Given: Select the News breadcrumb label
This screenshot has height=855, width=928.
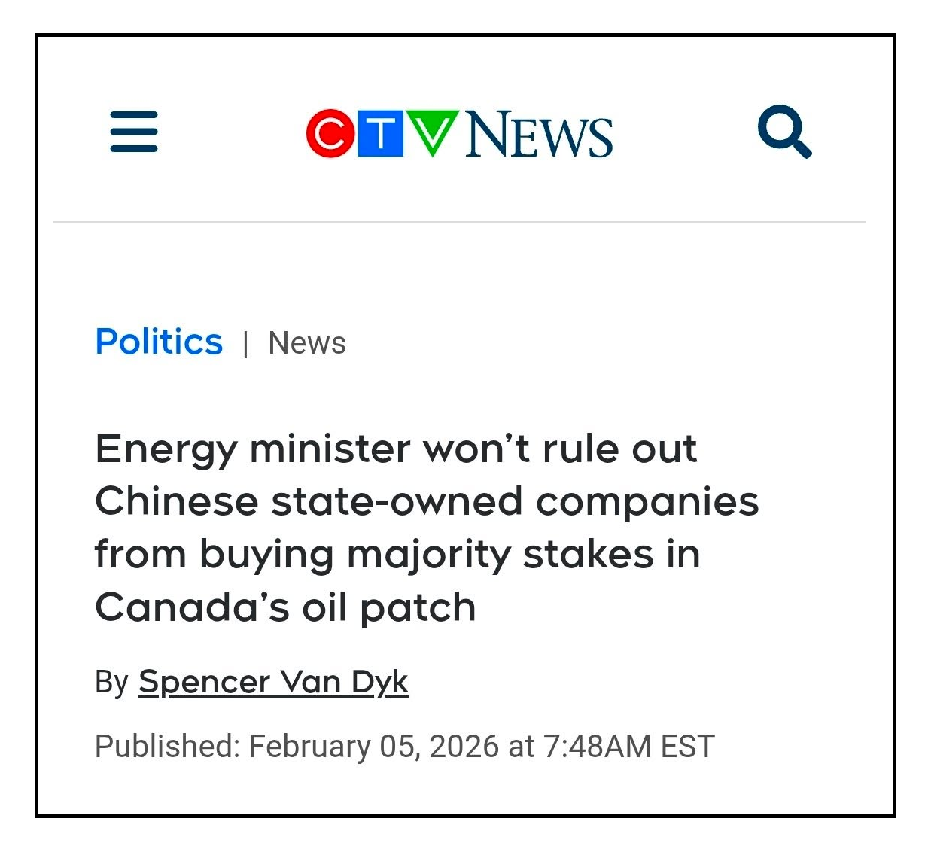Looking at the screenshot, I should tap(307, 343).
